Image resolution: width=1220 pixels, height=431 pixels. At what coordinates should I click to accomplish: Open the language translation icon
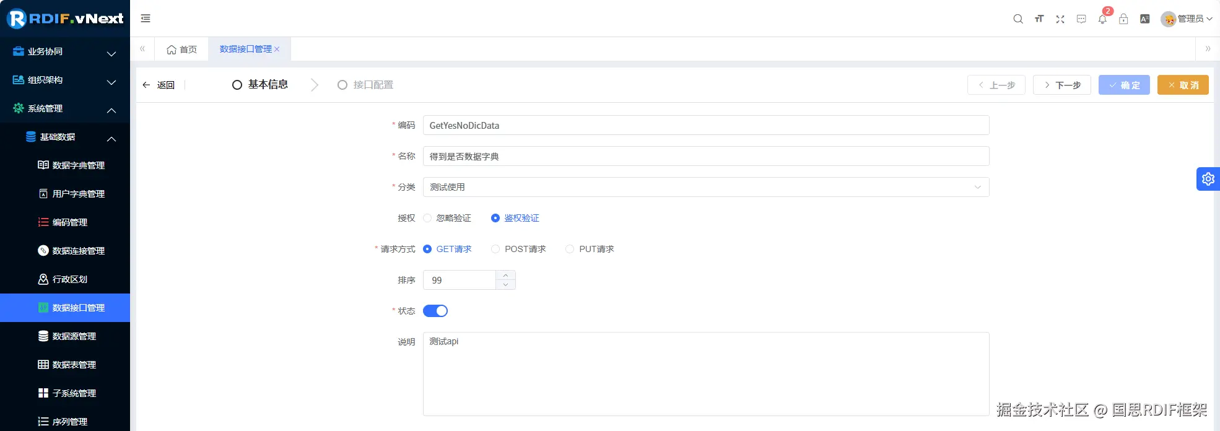[1144, 19]
